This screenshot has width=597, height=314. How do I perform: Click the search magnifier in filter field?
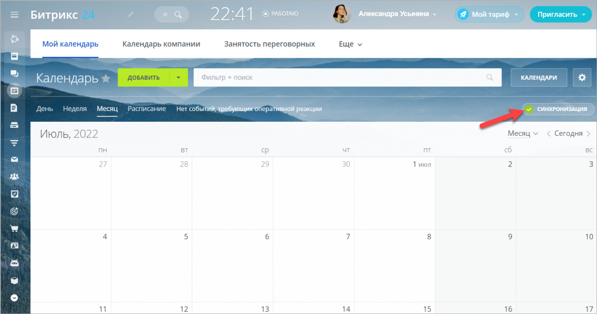pos(490,77)
